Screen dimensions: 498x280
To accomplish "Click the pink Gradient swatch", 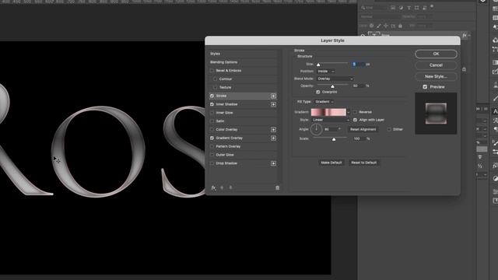I will (x=328, y=112).
